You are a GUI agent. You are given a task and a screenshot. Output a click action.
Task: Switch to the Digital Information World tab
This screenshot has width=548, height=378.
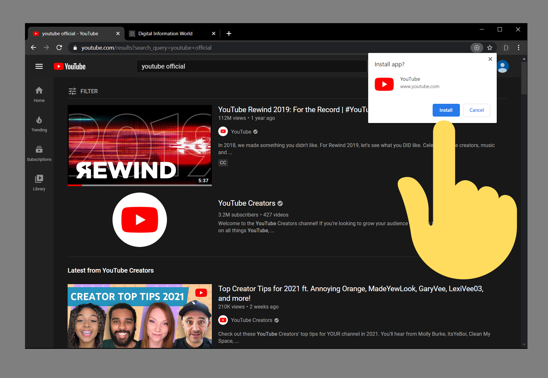[x=165, y=33]
